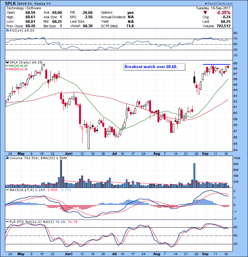Click the bar-chart icon beside Volume label

pos(7,158)
